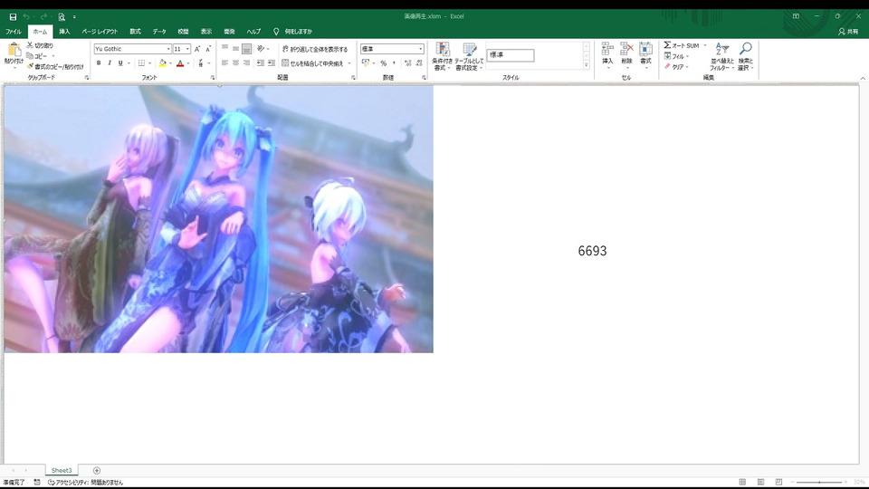The image size is (869, 489).
Task: Open Sort & Filter (並べ替えとフィルター)
Action: click(x=721, y=56)
